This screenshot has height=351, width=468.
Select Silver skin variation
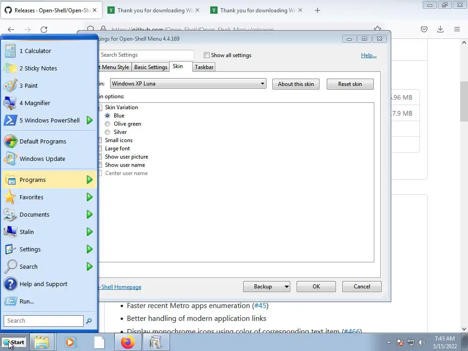pos(107,132)
